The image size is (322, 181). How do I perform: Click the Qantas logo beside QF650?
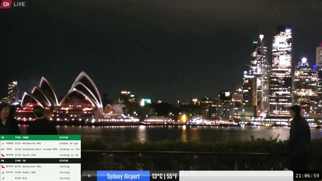(3, 155)
